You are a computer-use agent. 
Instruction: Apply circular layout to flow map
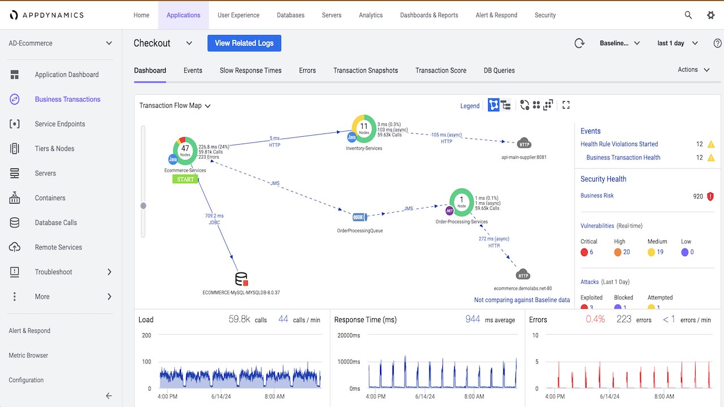pos(525,105)
